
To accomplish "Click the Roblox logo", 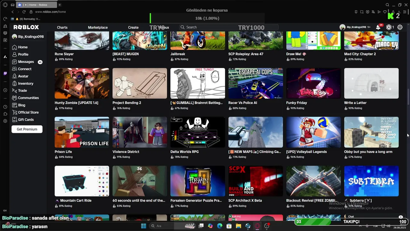I will pyautogui.click(x=26, y=27).
